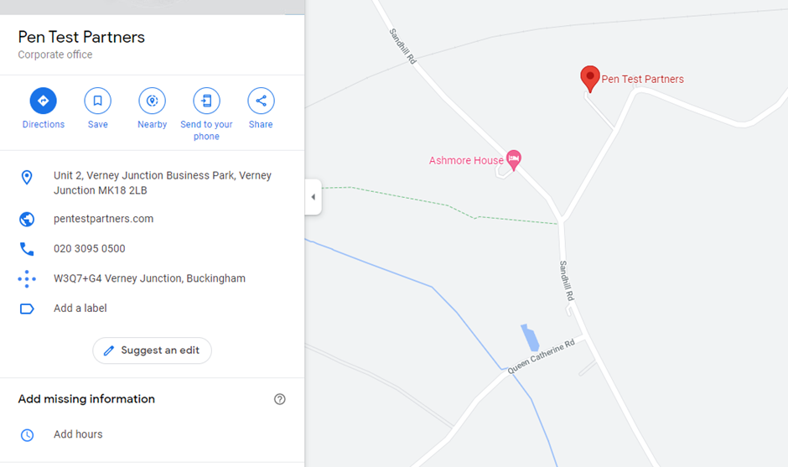This screenshot has width=788, height=467.
Task: Click the phone icon next to number
Action: tap(27, 249)
